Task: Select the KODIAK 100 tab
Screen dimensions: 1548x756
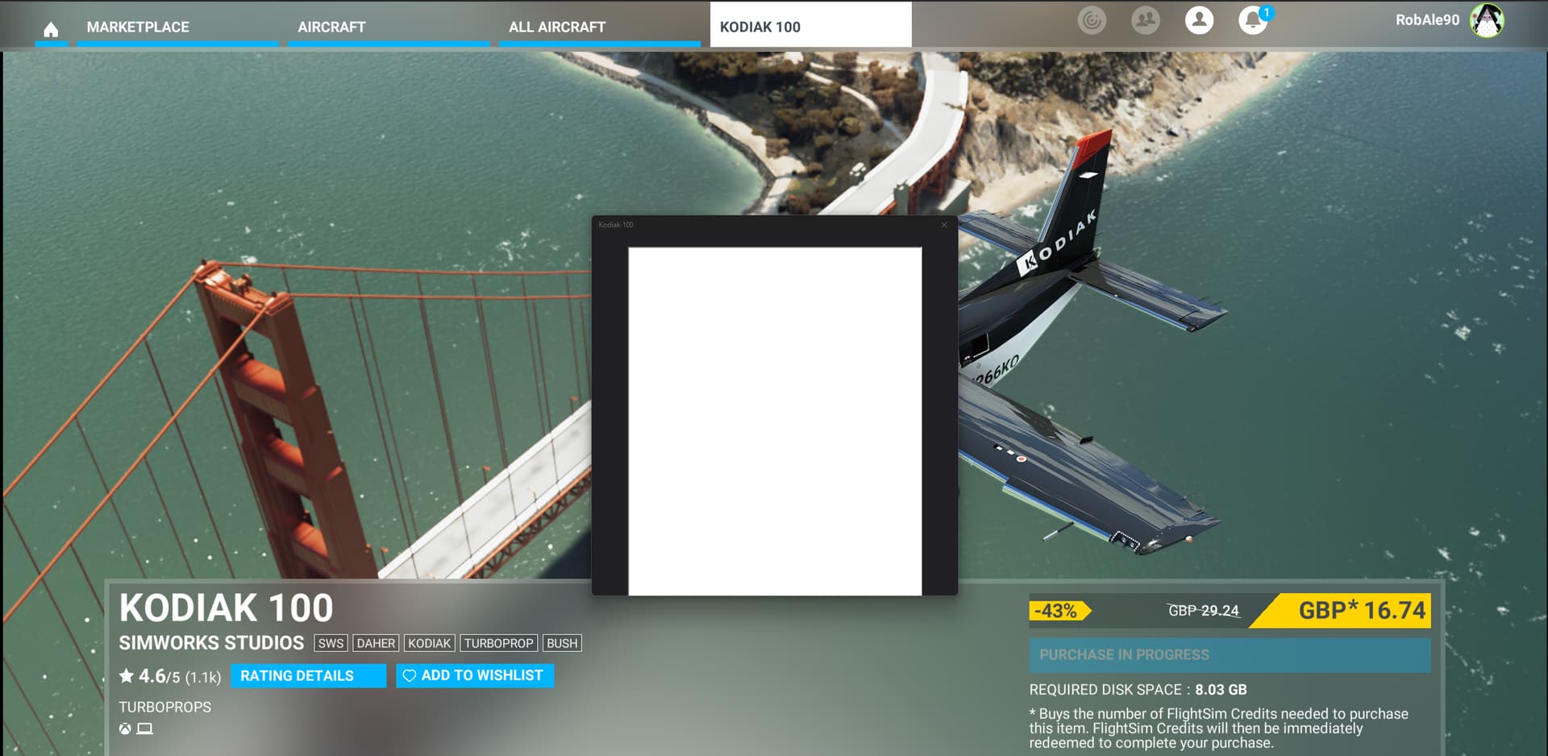Action: tap(810, 26)
